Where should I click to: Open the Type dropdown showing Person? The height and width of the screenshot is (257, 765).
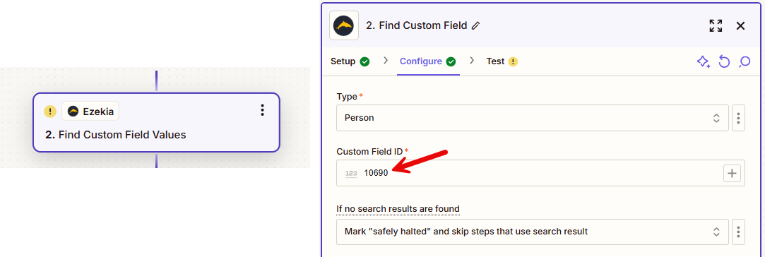pyautogui.click(x=533, y=118)
